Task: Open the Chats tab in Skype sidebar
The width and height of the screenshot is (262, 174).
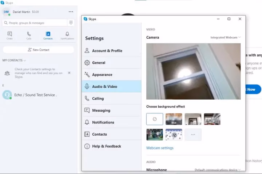Action: pos(9,36)
